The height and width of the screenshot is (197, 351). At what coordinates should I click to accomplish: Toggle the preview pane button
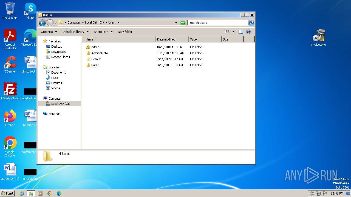241,32
